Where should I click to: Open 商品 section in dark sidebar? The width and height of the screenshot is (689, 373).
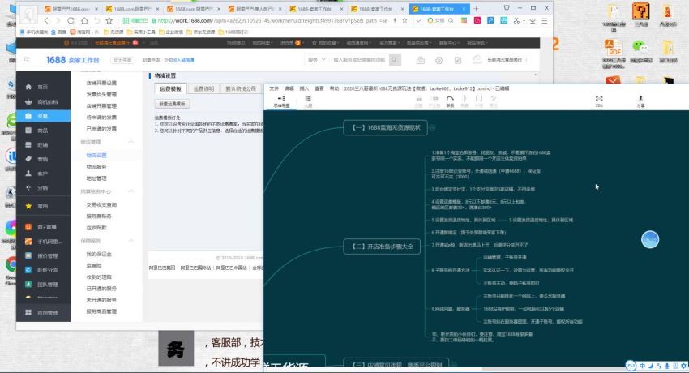(43, 131)
